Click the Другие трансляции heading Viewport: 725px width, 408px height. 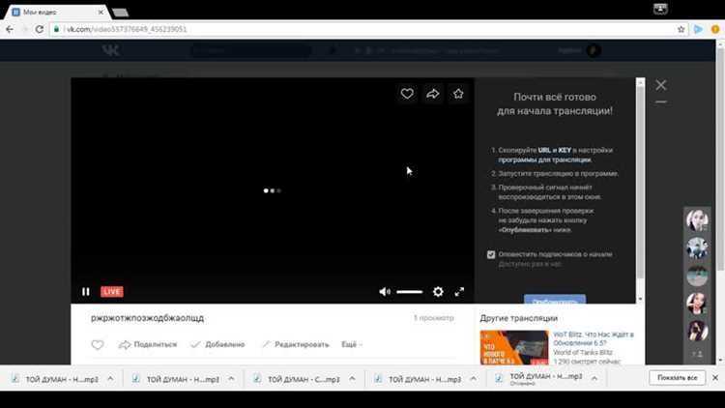(x=518, y=318)
